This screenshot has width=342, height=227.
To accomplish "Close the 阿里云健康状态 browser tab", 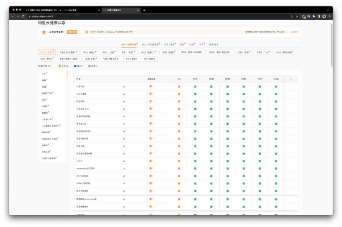I will [138, 10].
